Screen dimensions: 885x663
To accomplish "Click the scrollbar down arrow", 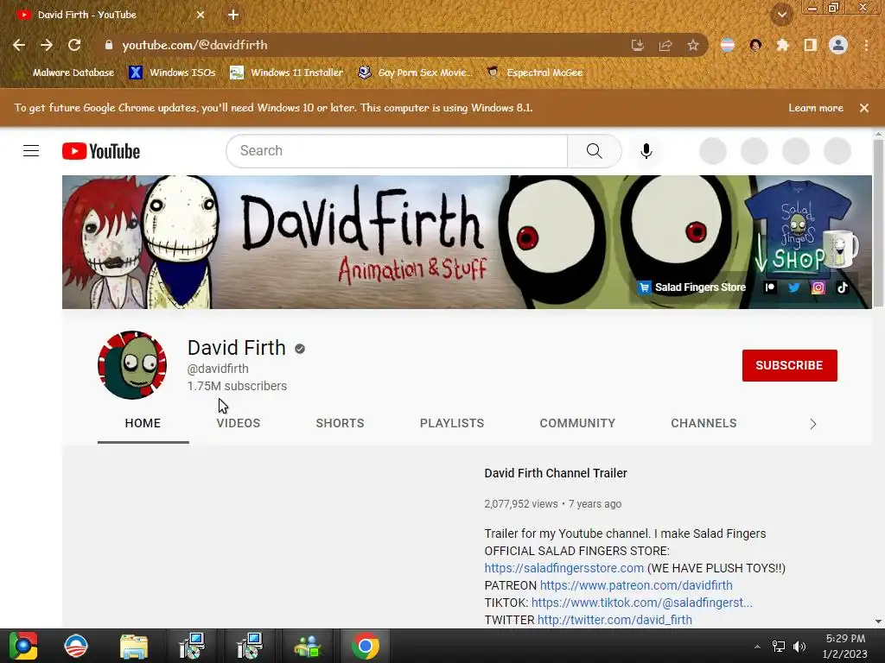I will pyautogui.click(x=878, y=622).
